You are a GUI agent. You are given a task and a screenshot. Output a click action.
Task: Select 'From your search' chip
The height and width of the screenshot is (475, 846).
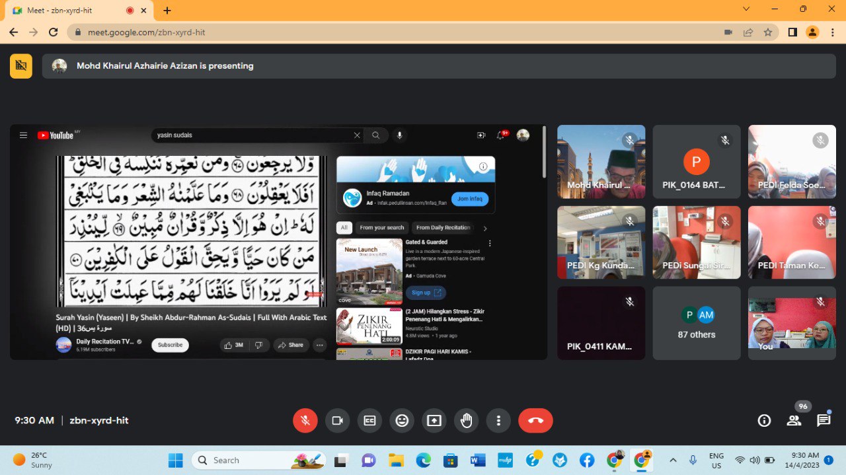click(381, 228)
